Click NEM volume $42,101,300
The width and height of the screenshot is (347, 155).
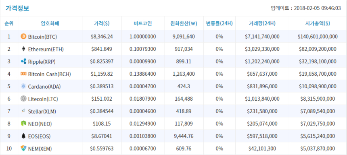click(x=262, y=149)
